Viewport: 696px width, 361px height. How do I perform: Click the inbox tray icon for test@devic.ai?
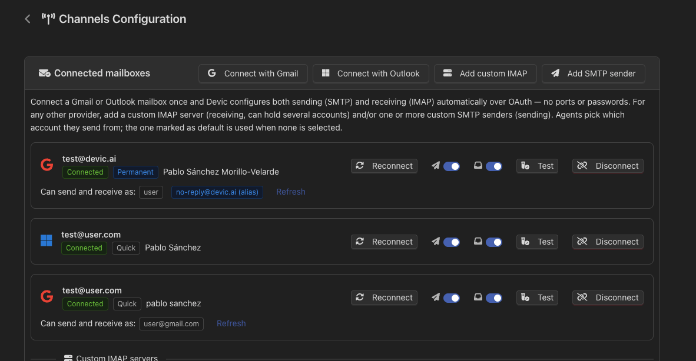(478, 166)
